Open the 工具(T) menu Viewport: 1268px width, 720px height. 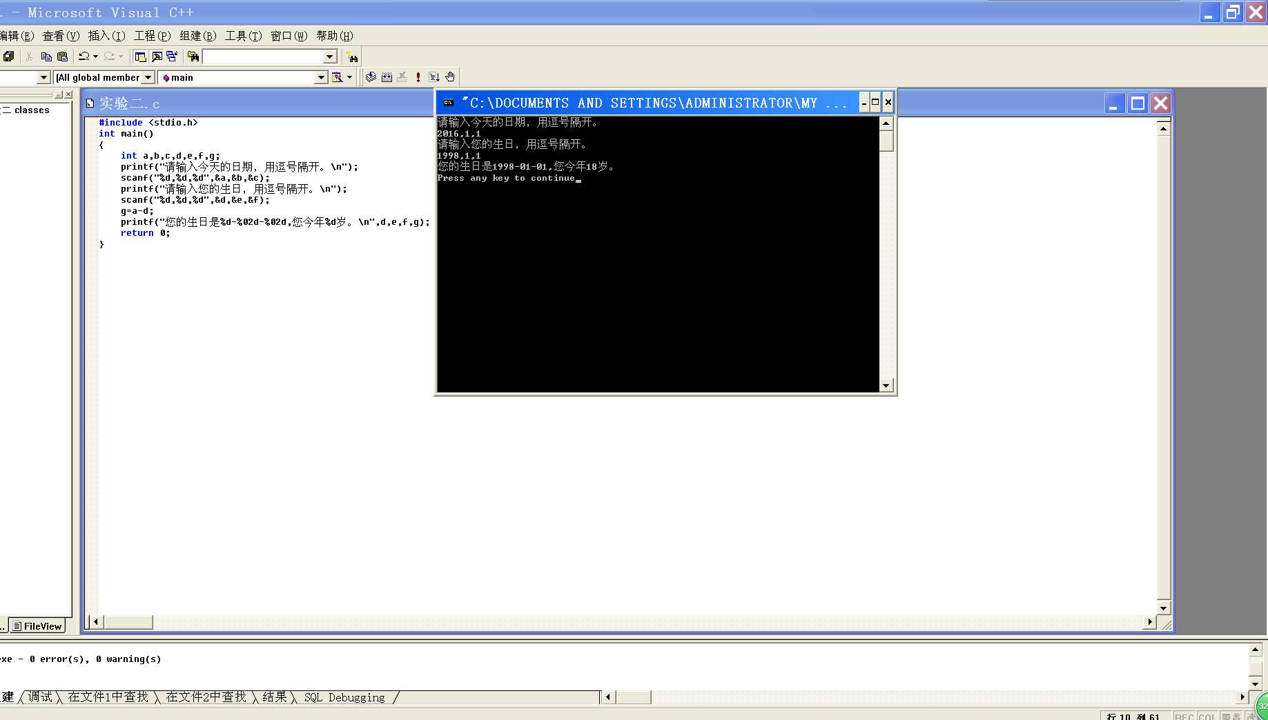(243, 36)
